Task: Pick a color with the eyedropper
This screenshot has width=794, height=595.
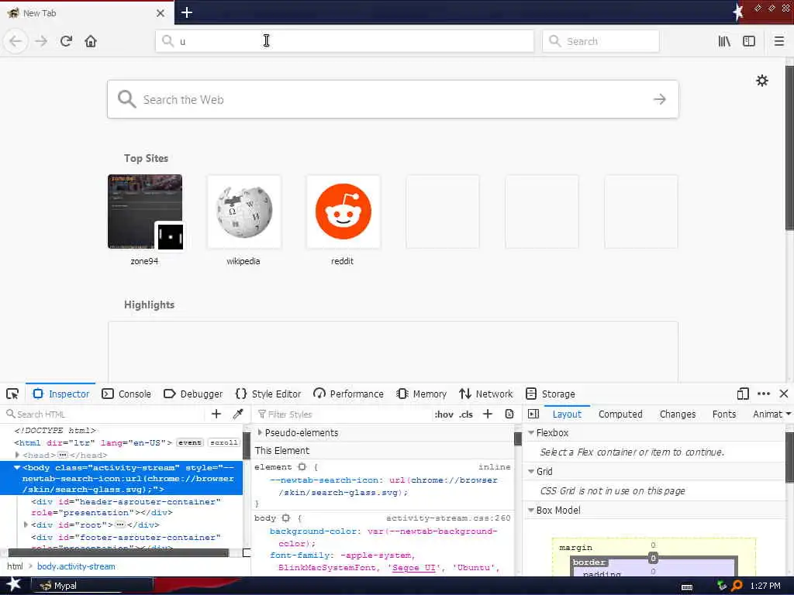Action: pos(238,414)
